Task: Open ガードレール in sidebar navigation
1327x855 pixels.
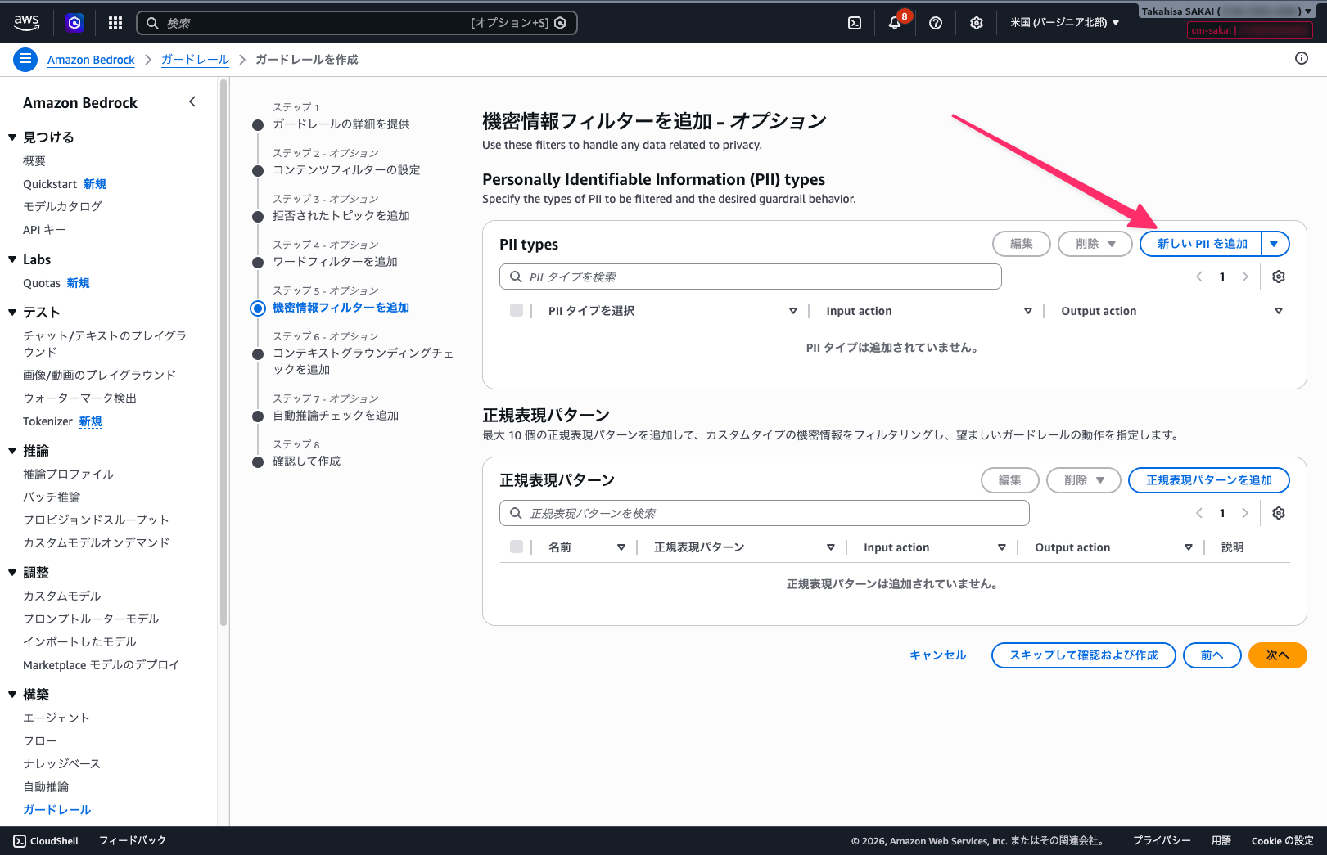Action: [57, 809]
